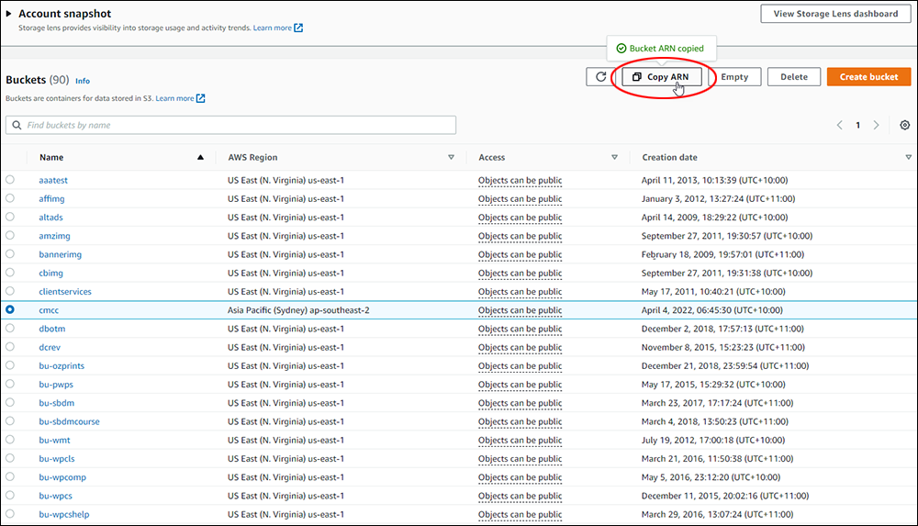Image resolution: width=918 pixels, height=526 pixels.
Task: Refresh the buckets list
Action: click(x=600, y=77)
